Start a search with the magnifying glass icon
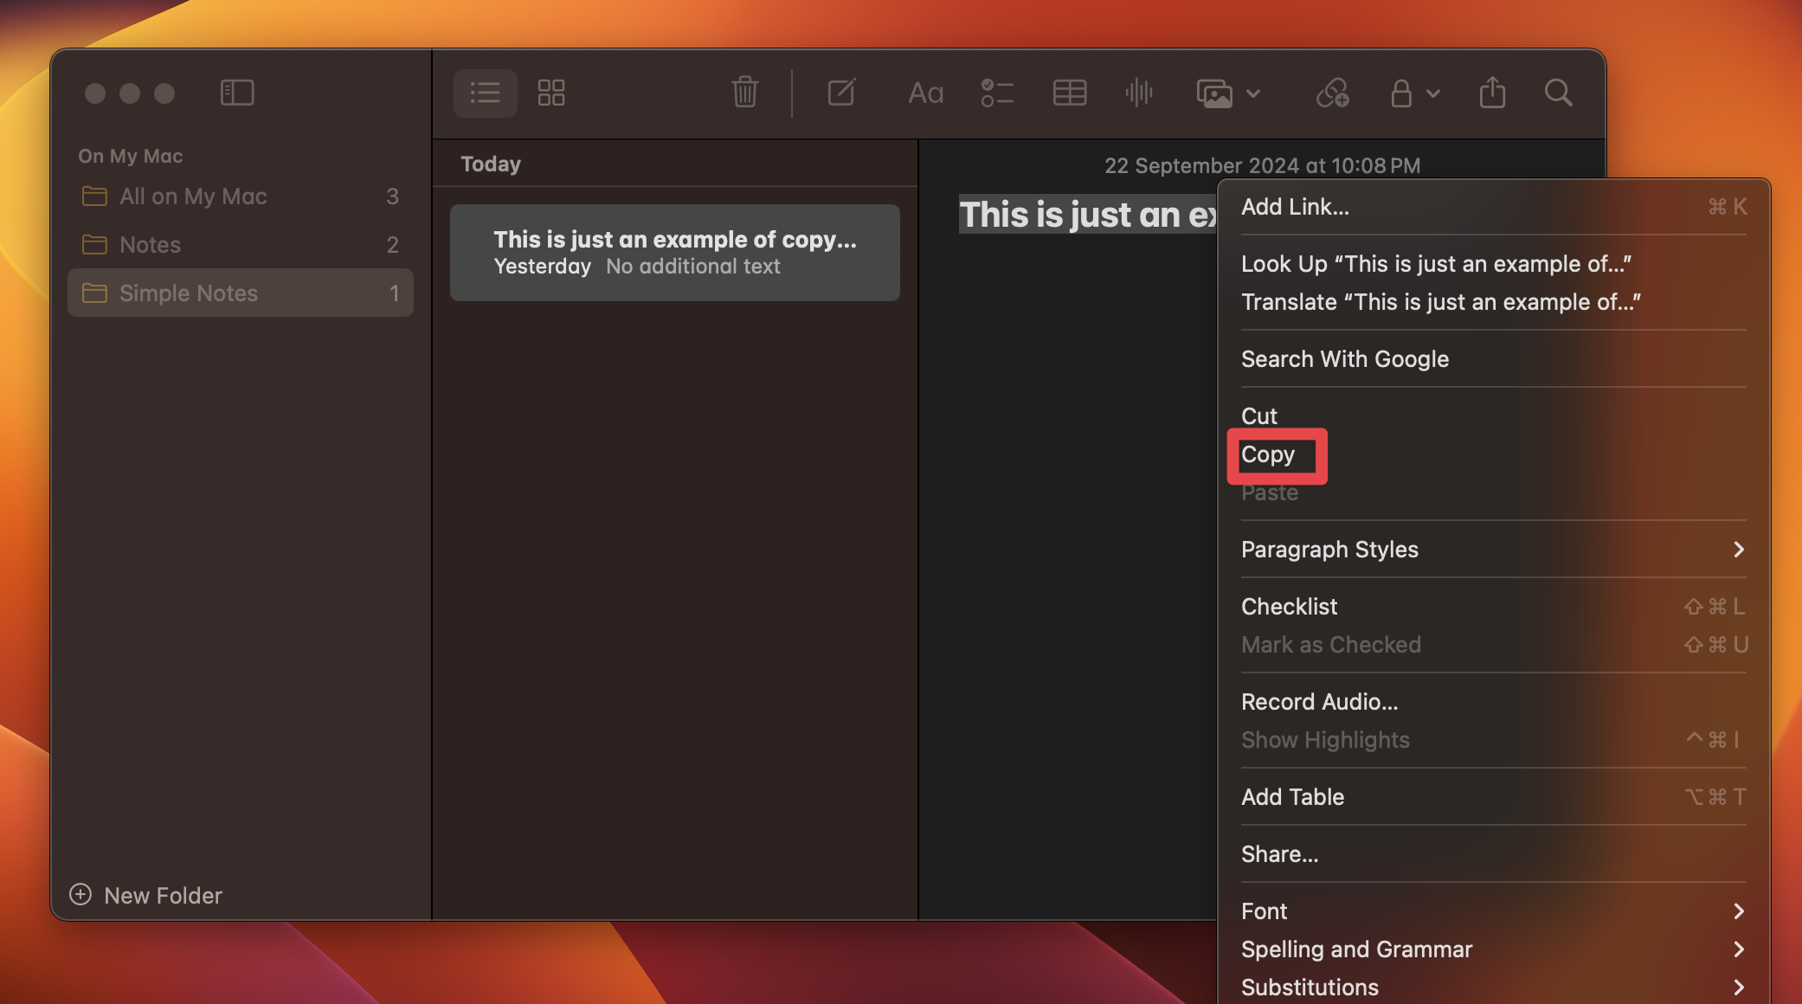Screen dimensions: 1802x1004 coord(1557,93)
